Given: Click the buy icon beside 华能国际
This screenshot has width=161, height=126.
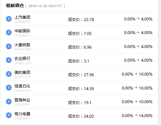Looking at the screenshot, I should [x=9, y=32].
